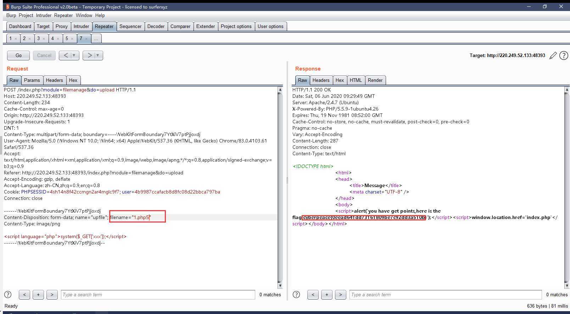Open the forward history dropdown arrow
The height and width of the screenshot is (314, 570).
point(98,55)
